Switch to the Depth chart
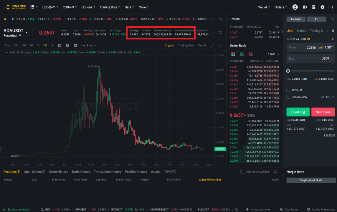This screenshot has width=337, height=212. click(202, 45)
